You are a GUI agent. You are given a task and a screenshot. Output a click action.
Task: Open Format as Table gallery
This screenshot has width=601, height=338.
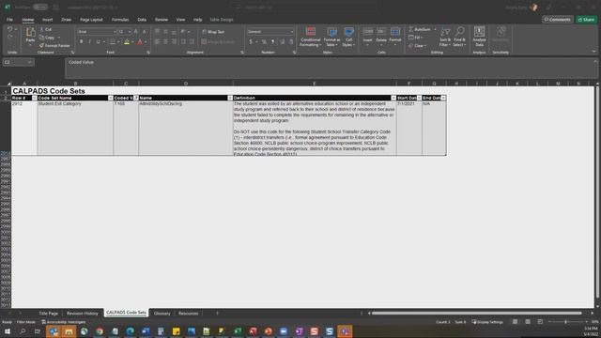pyautogui.click(x=331, y=37)
